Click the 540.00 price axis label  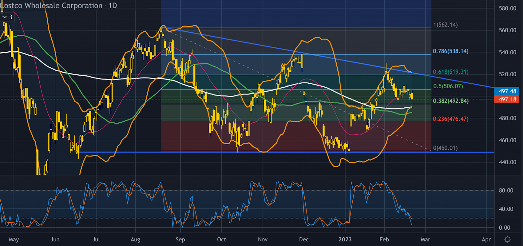508,52
